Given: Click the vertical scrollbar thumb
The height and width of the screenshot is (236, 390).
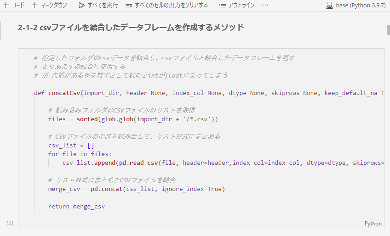Looking at the screenshot, I should pos(389,30).
